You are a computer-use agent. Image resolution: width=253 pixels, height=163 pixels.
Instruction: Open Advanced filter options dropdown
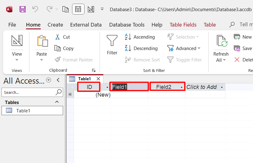coord(184,48)
